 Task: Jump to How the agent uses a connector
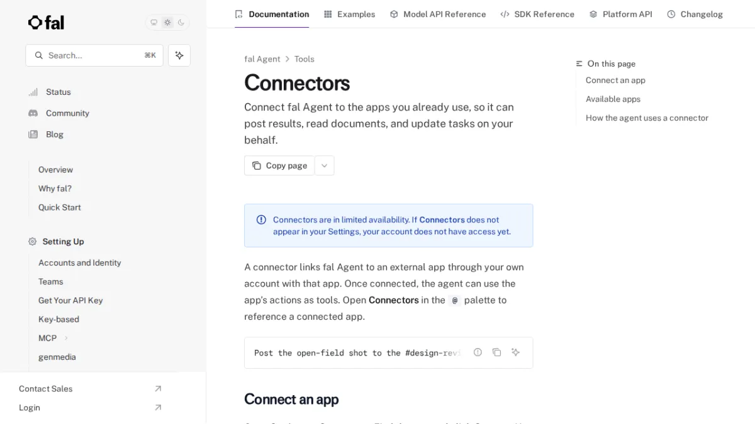(647, 118)
